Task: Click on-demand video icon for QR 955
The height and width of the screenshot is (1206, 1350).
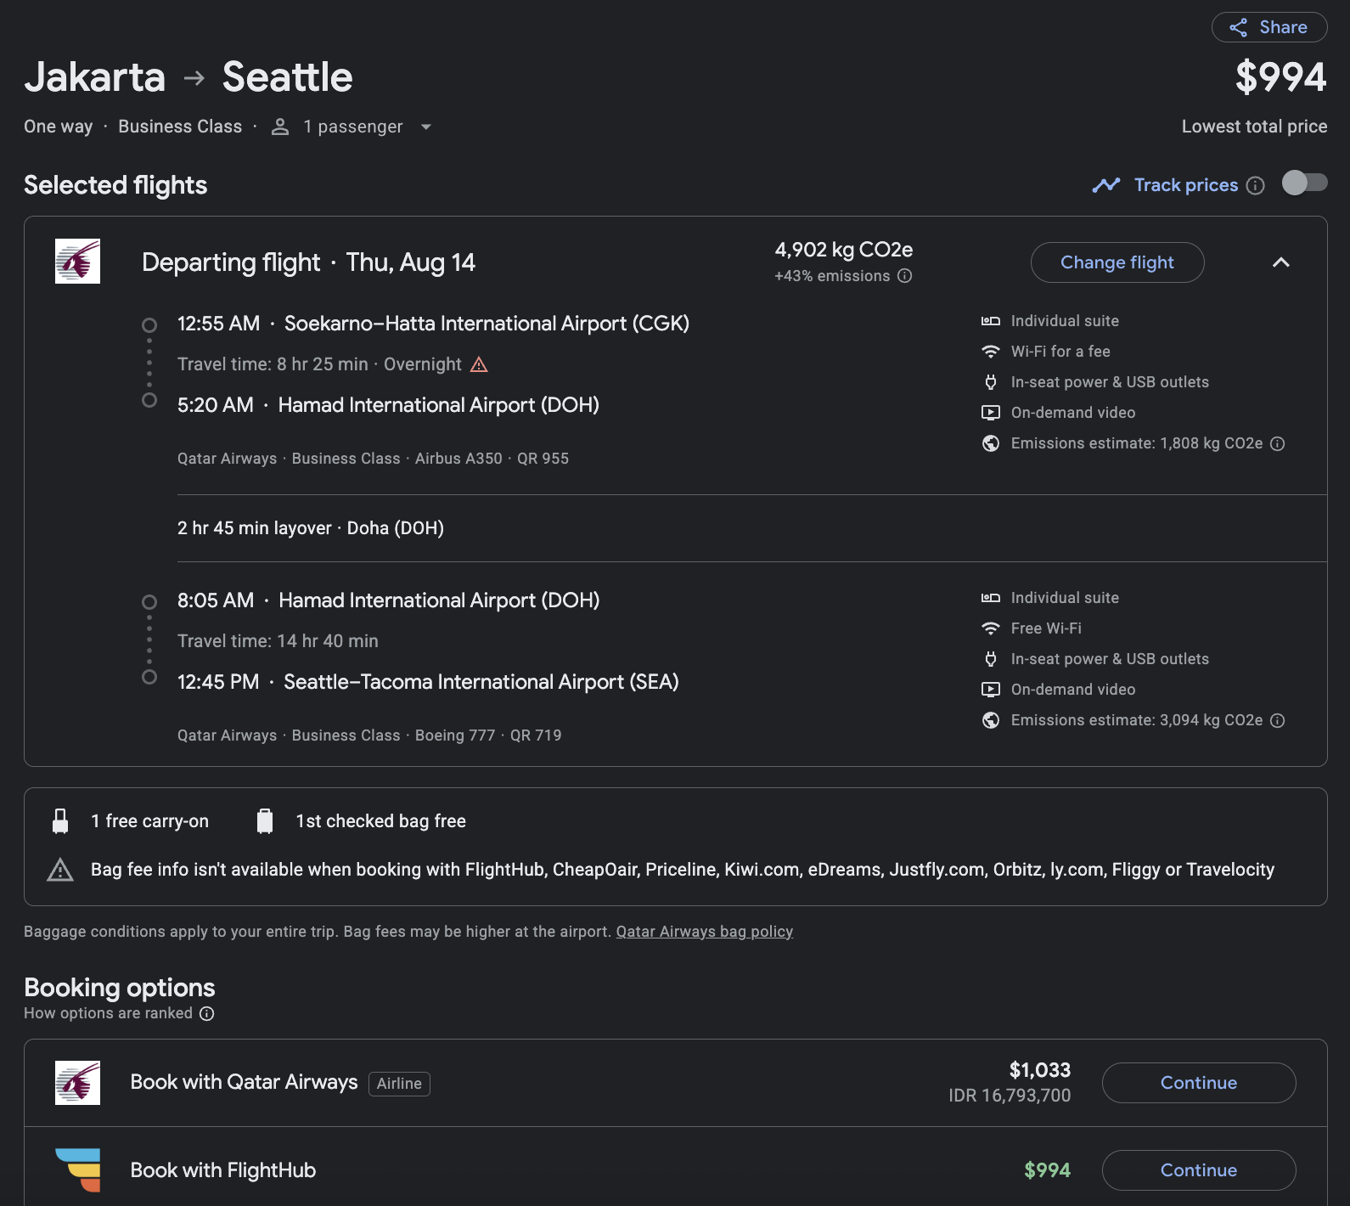Action: 991,413
